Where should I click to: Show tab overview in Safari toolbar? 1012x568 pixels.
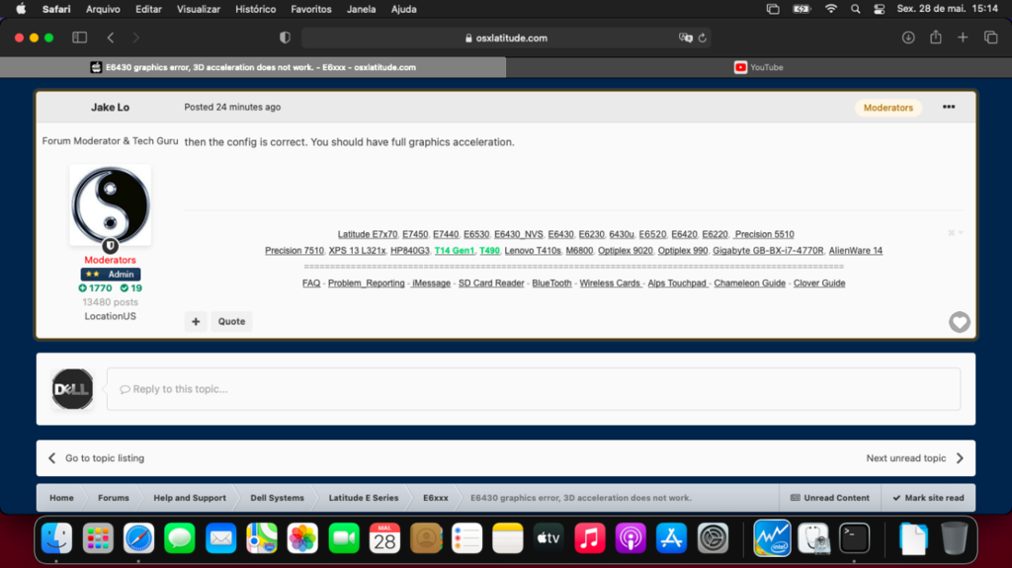pyautogui.click(x=990, y=38)
